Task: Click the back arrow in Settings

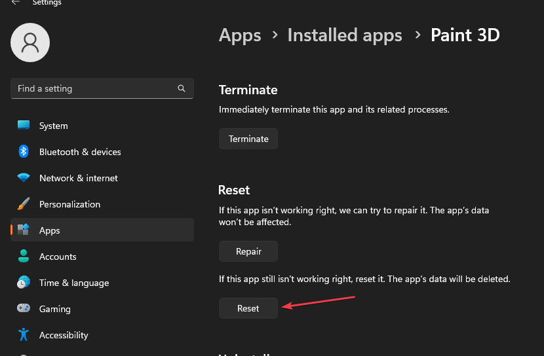Action: click(x=15, y=3)
